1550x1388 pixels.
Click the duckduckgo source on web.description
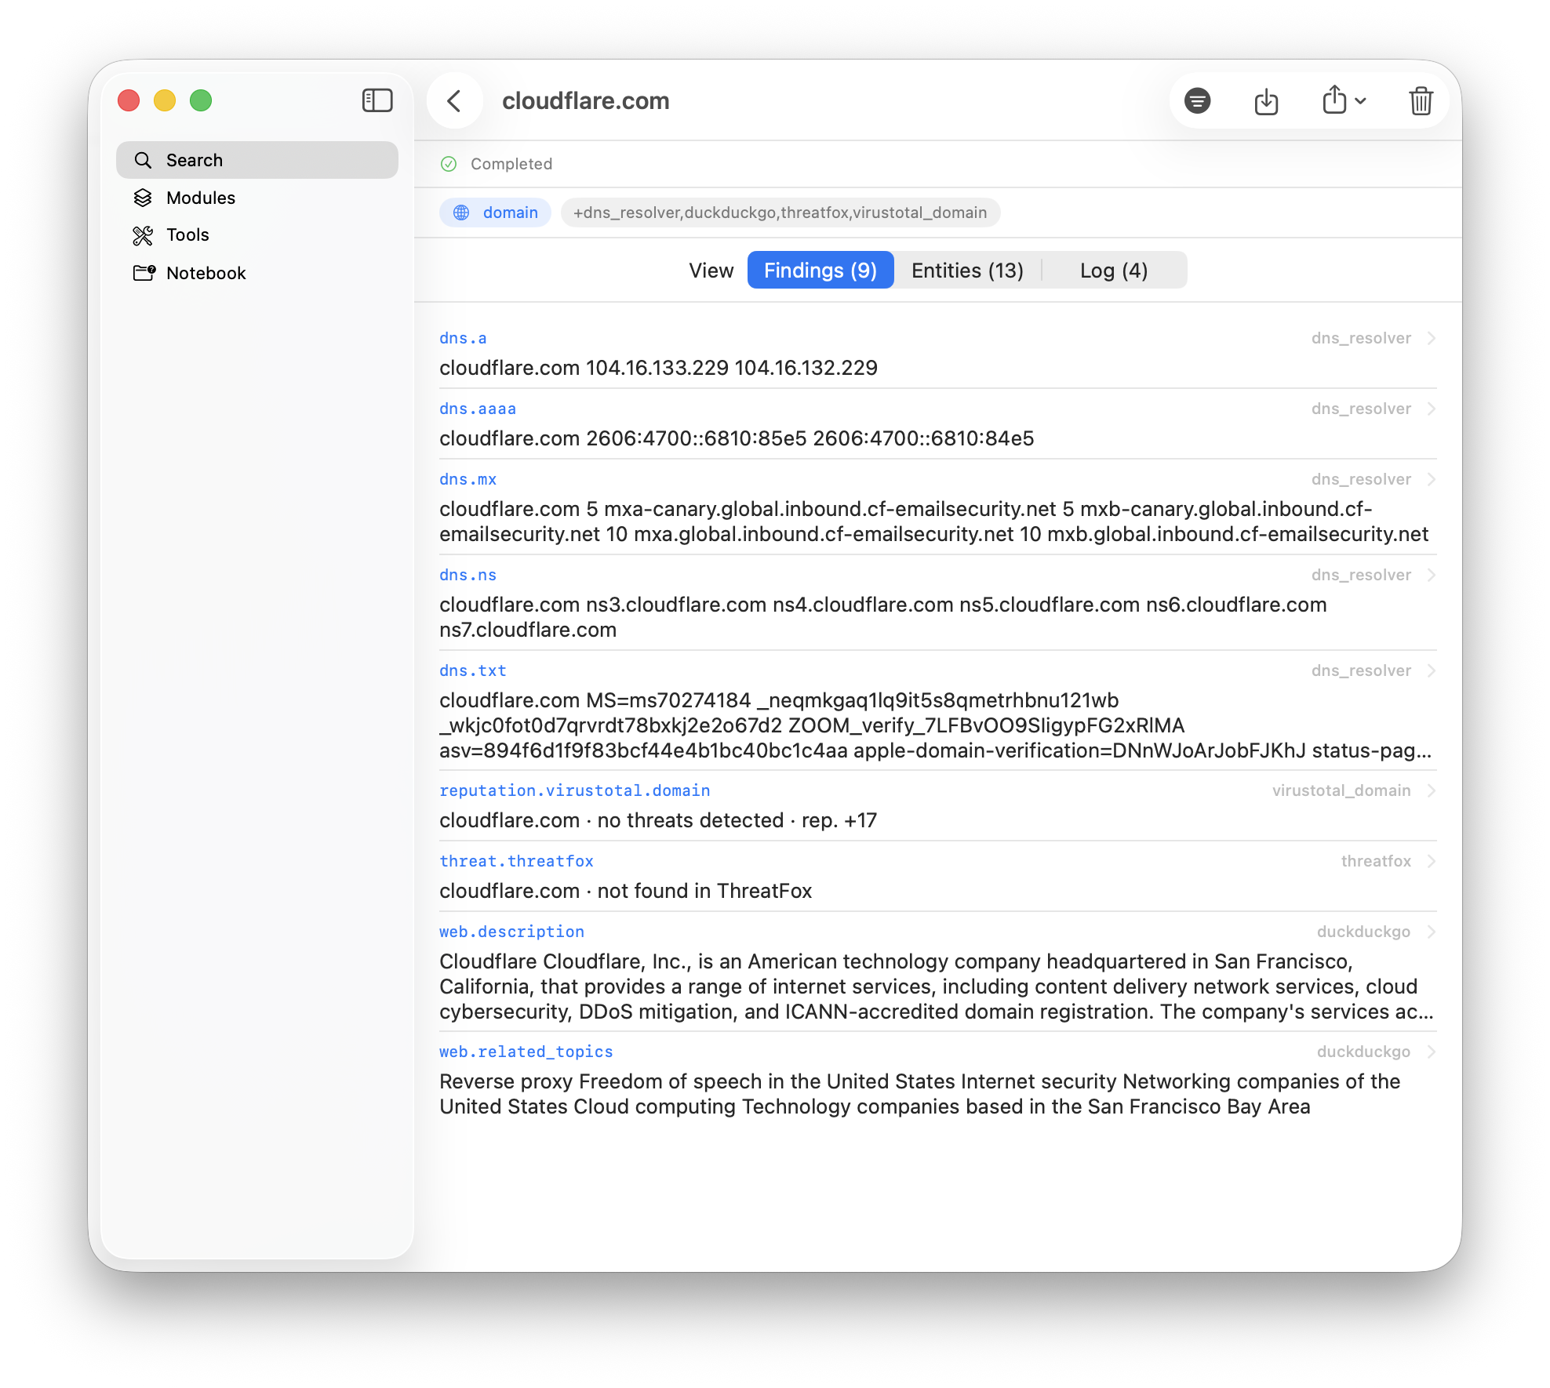click(1363, 932)
